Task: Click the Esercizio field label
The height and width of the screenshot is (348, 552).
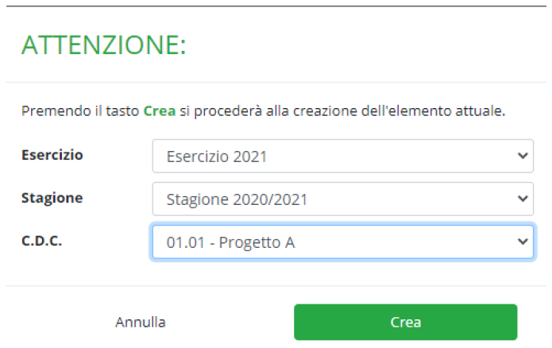Action: 52,154
